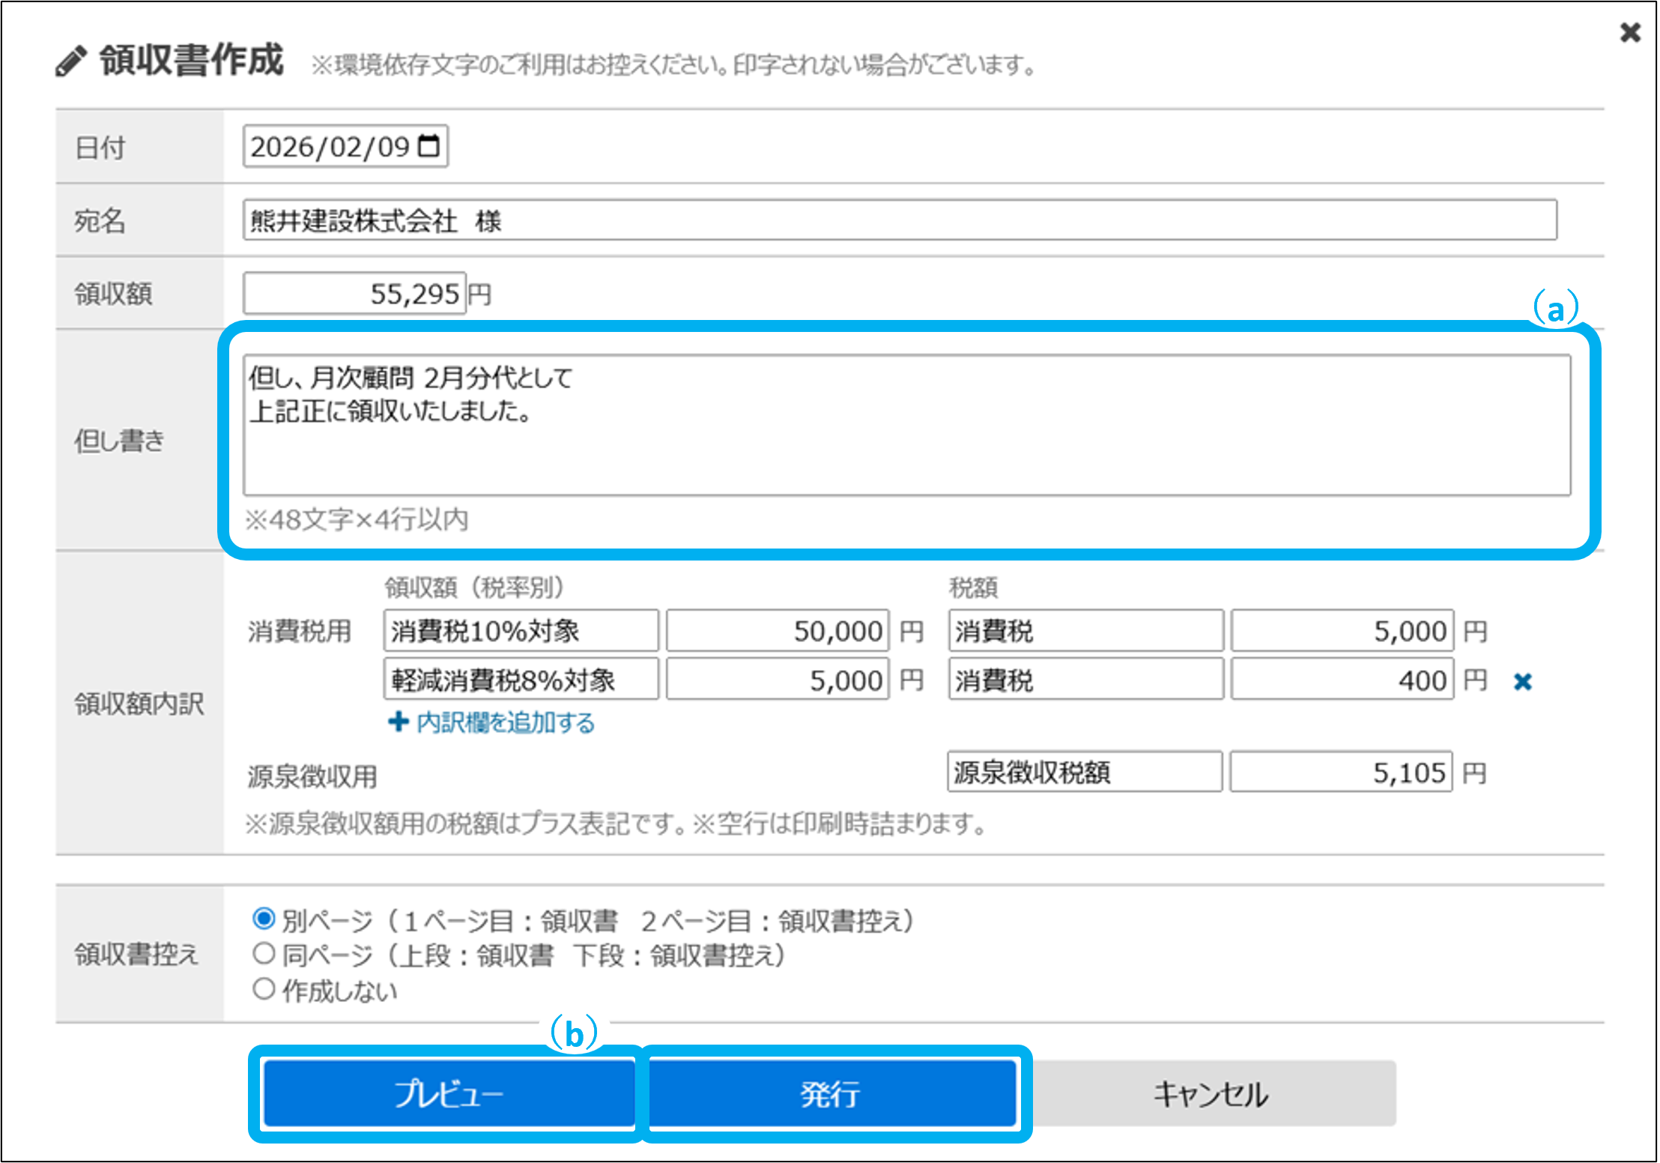Click inside the 但し書き text area

(x=906, y=425)
